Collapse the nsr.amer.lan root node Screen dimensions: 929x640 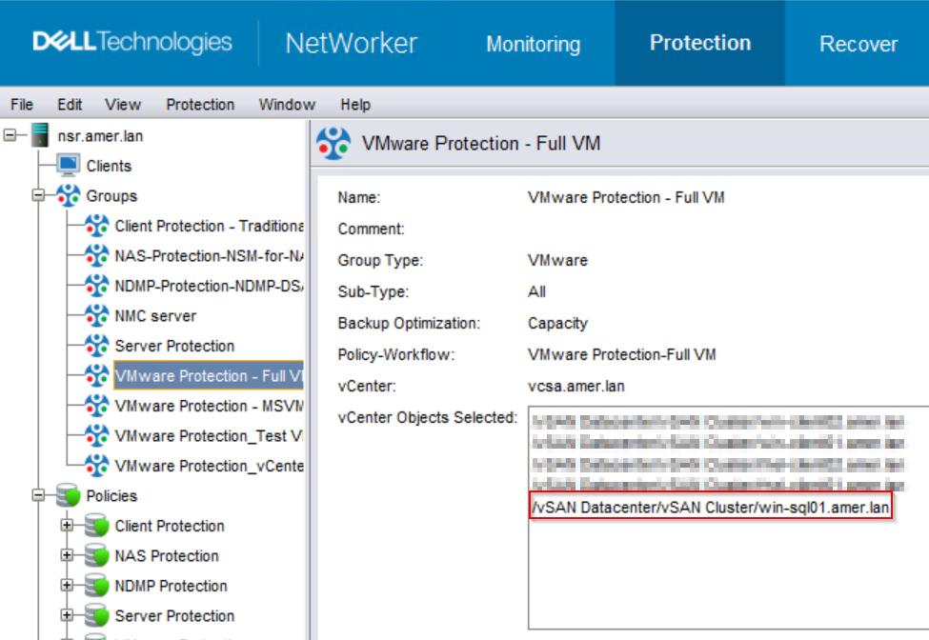(x=10, y=136)
